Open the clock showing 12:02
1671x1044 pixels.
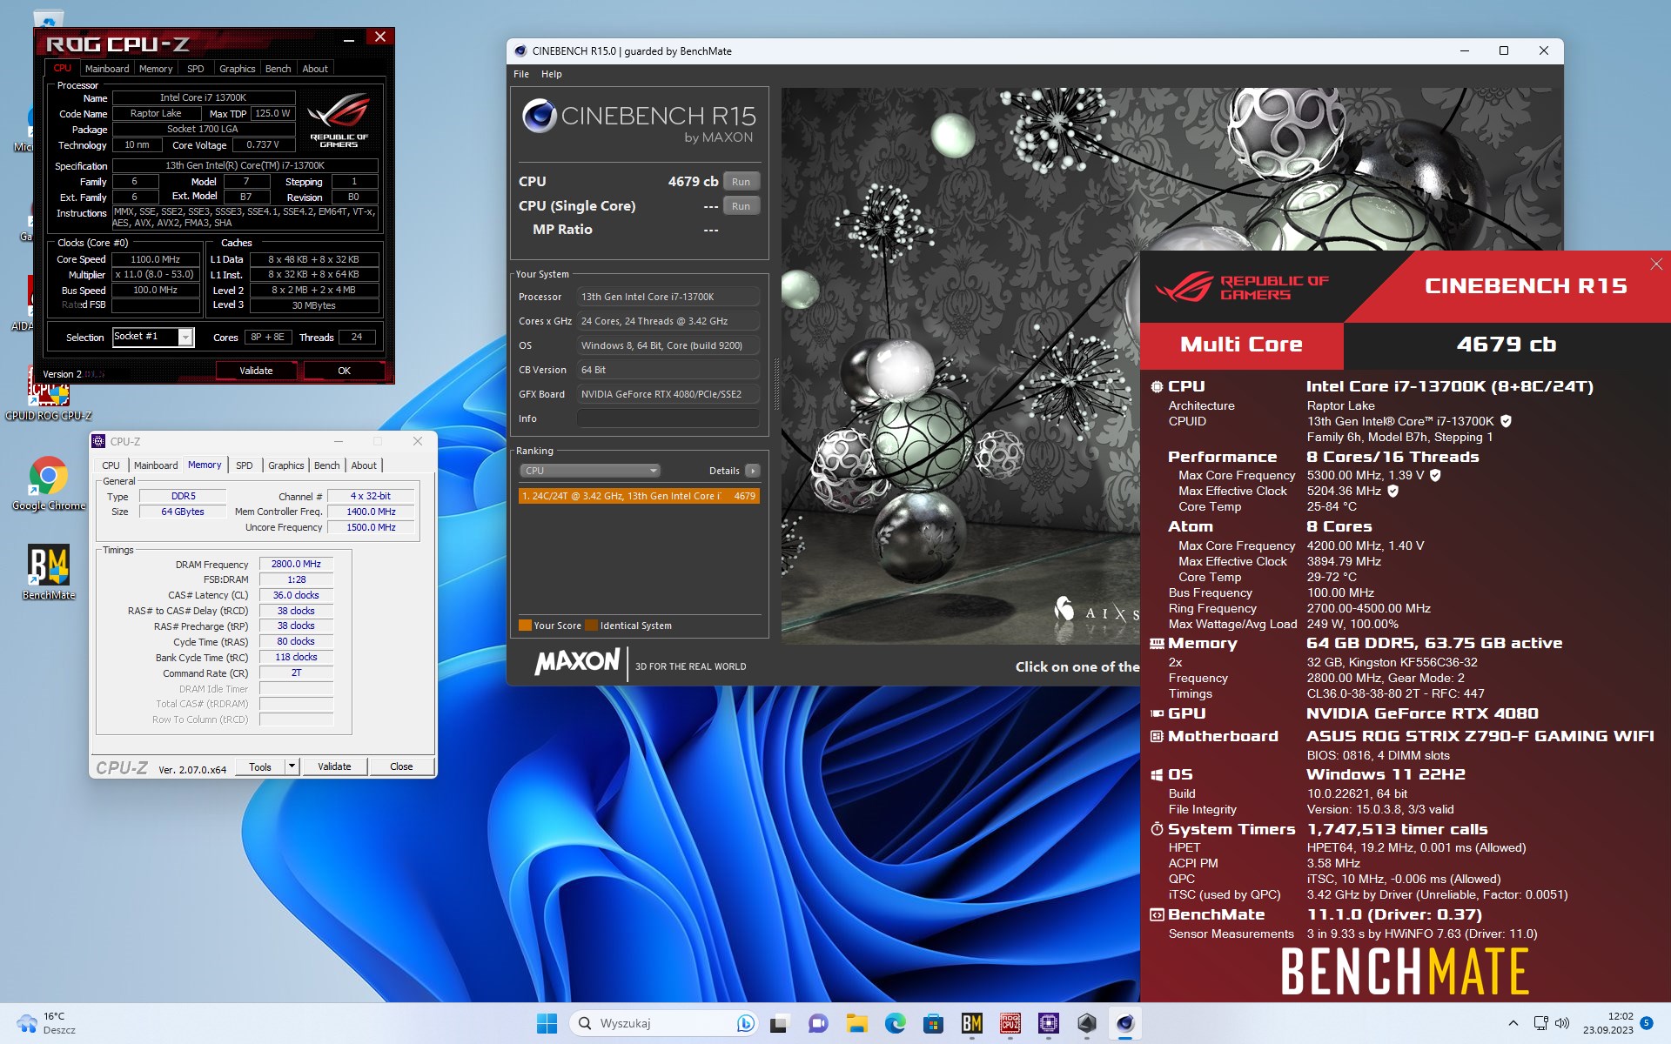(x=1608, y=1023)
